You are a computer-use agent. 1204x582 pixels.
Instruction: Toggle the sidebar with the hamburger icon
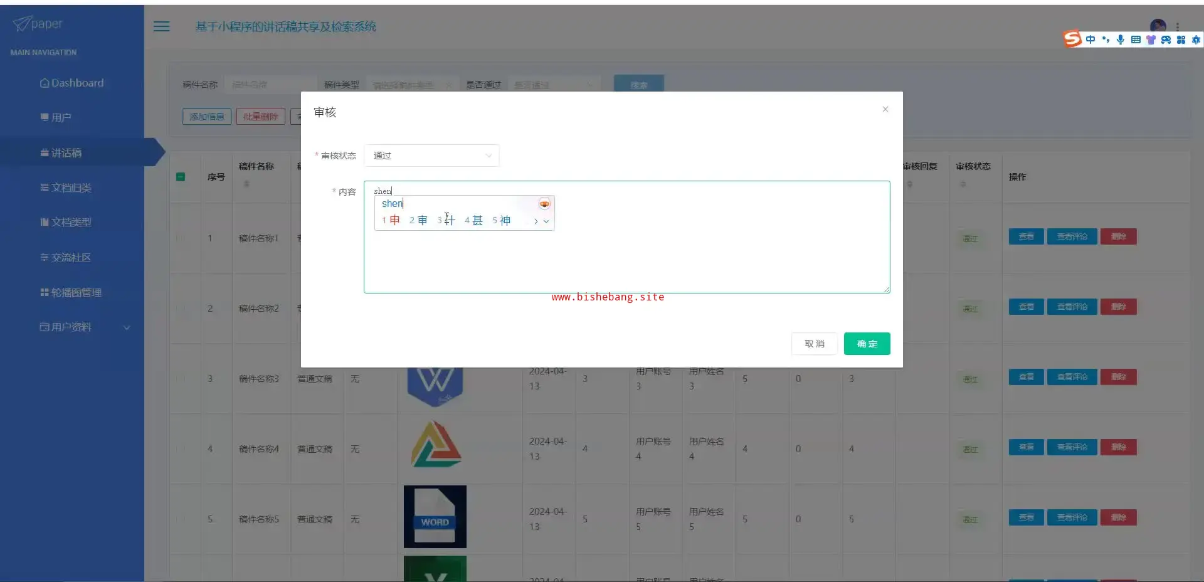162,26
